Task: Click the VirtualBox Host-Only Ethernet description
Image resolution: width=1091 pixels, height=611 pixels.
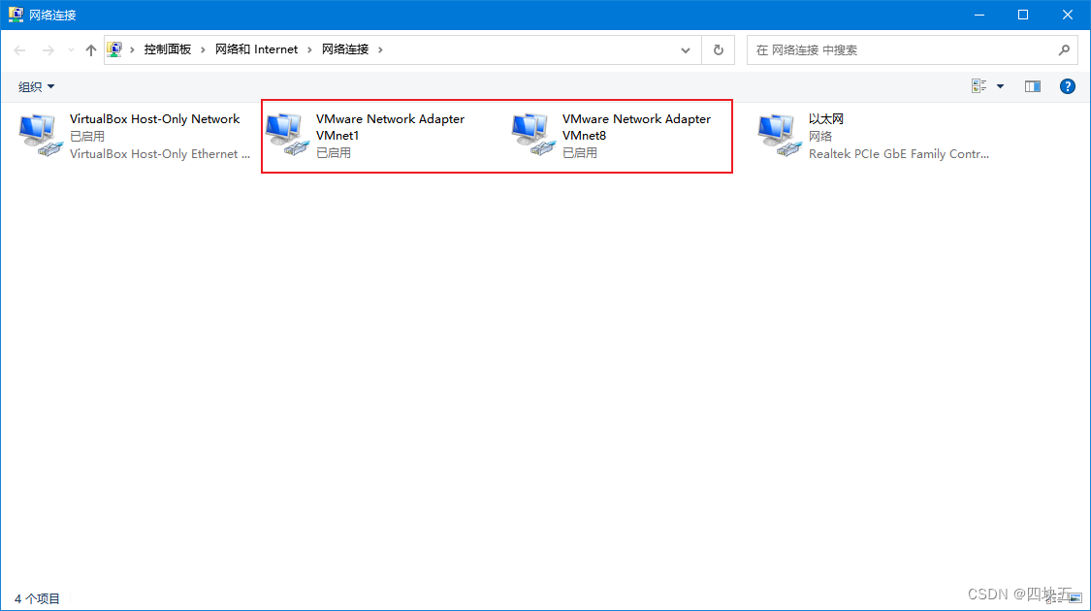Action: [x=160, y=154]
